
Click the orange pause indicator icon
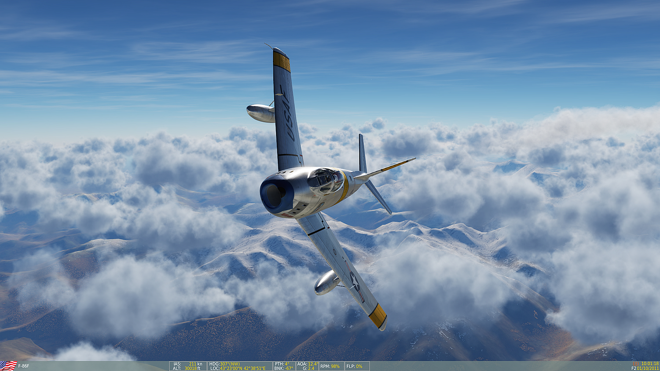tap(635, 364)
